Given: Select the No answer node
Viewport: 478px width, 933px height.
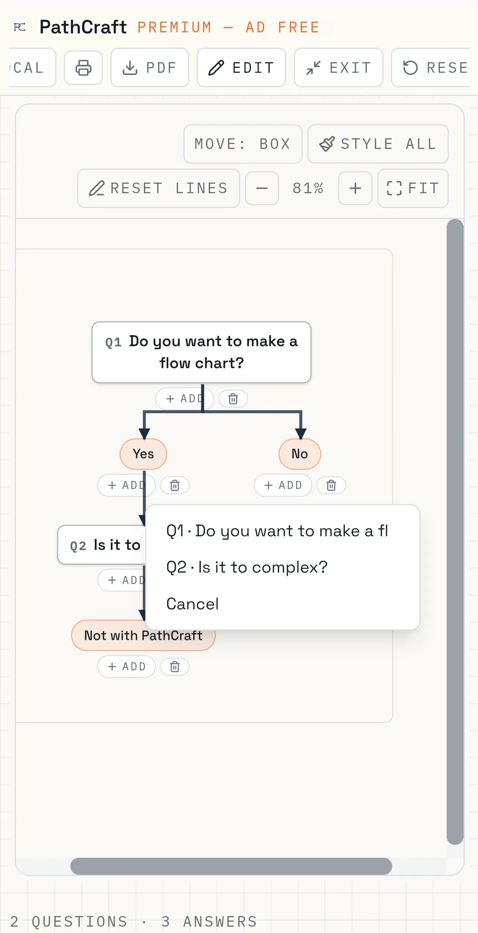Looking at the screenshot, I should click(x=300, y=454).
